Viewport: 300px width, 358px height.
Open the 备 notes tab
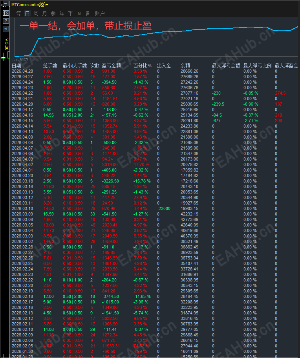point(88,13)
